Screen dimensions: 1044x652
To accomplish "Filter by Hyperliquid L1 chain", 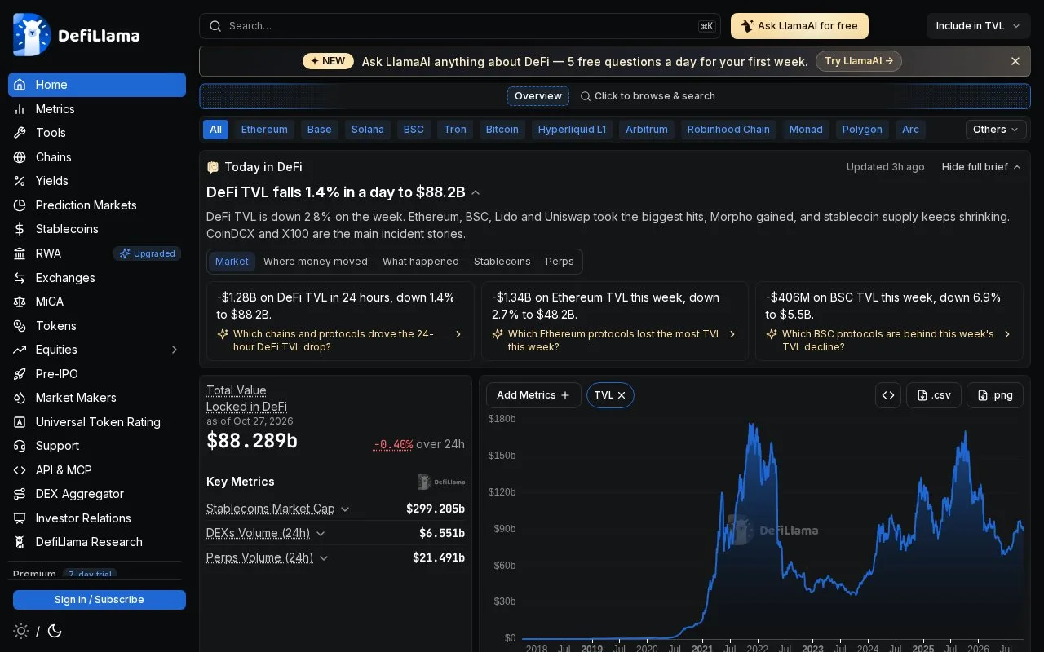I will point(572,130).
